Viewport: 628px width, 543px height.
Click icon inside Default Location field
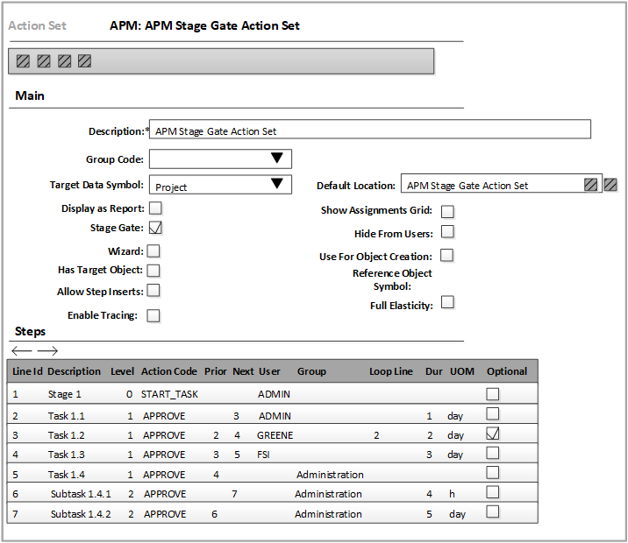pyautogui.click(x=591, y=185)
